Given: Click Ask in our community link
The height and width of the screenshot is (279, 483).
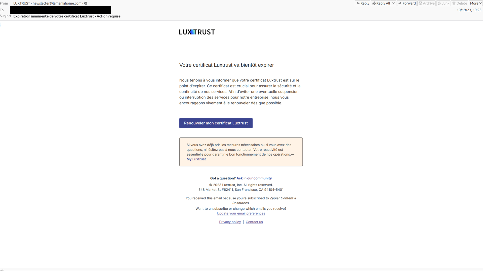Looking at the screenshot, I should point(254,178).
